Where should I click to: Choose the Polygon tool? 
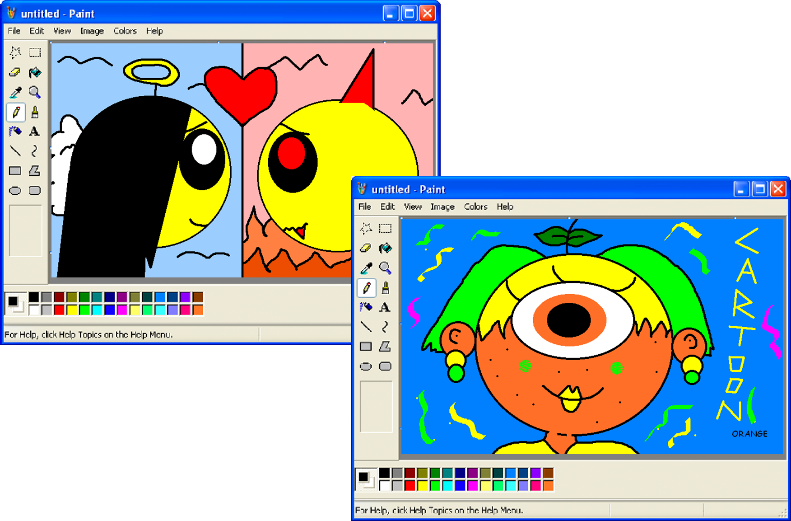pos(386,346)
